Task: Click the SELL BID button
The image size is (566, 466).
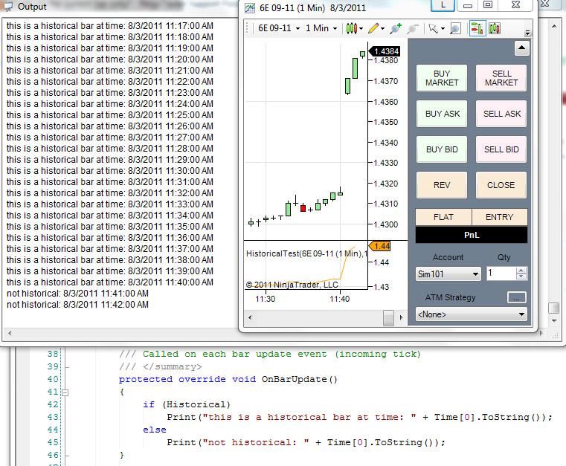Action: point(501,149)
